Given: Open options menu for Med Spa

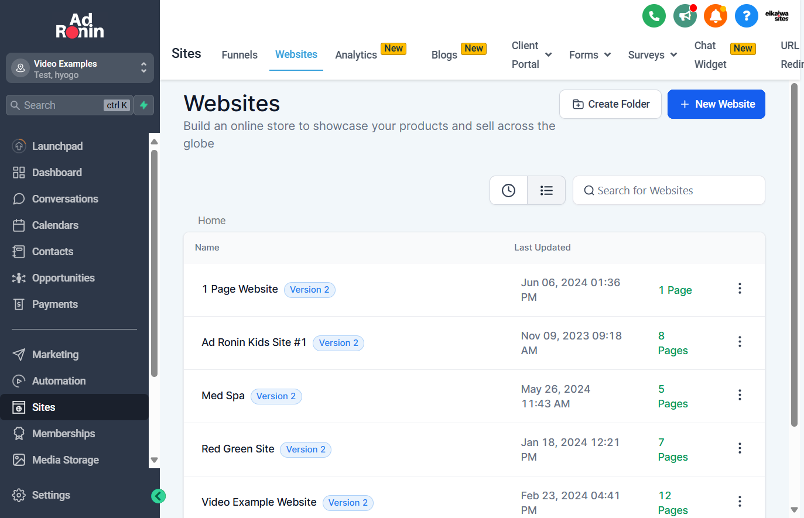Looking at the screenshot, I should [x=740, y=395].
